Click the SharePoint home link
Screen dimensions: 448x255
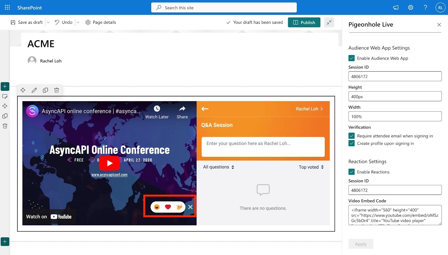(29, 7)
